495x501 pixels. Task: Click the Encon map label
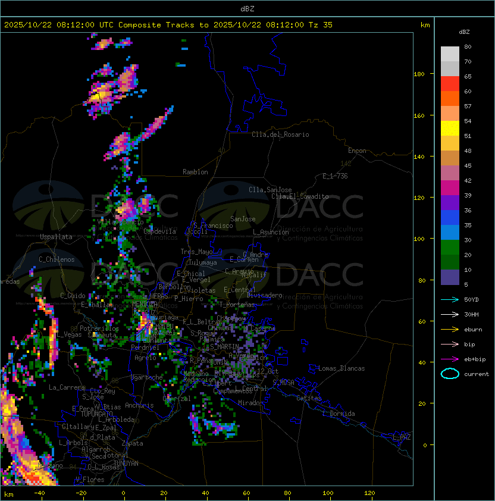tap(357, 151)
